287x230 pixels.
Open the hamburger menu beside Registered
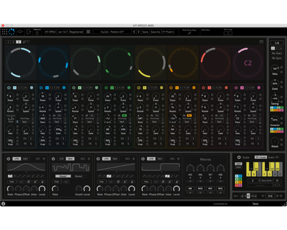coord(88,32)
